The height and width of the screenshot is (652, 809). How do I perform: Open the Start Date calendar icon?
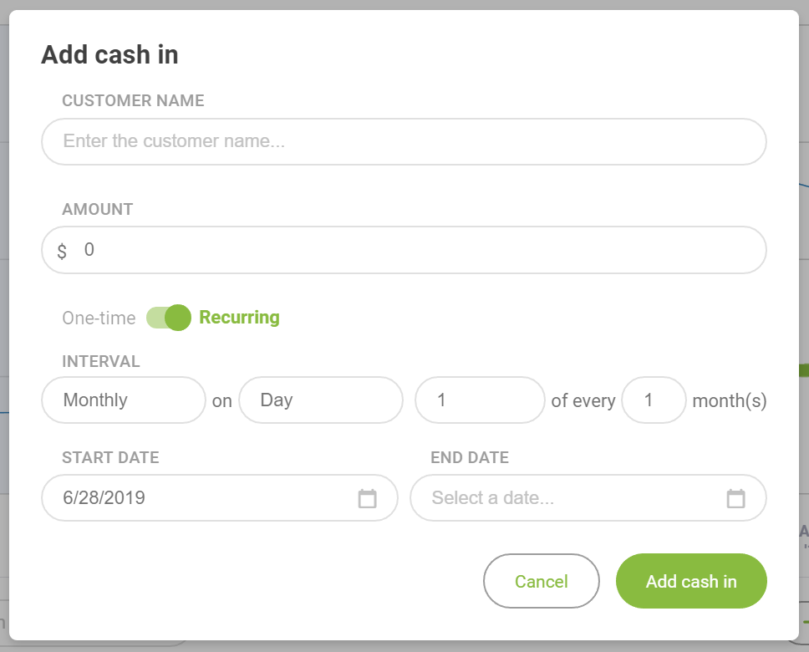[368, 499]
